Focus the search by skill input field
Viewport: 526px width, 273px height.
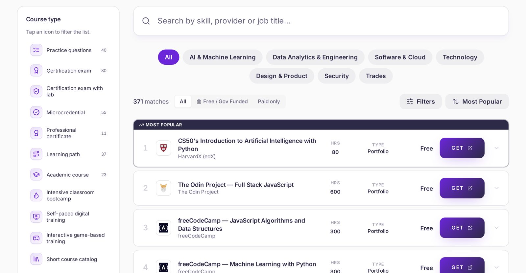(x=321, y=21)
